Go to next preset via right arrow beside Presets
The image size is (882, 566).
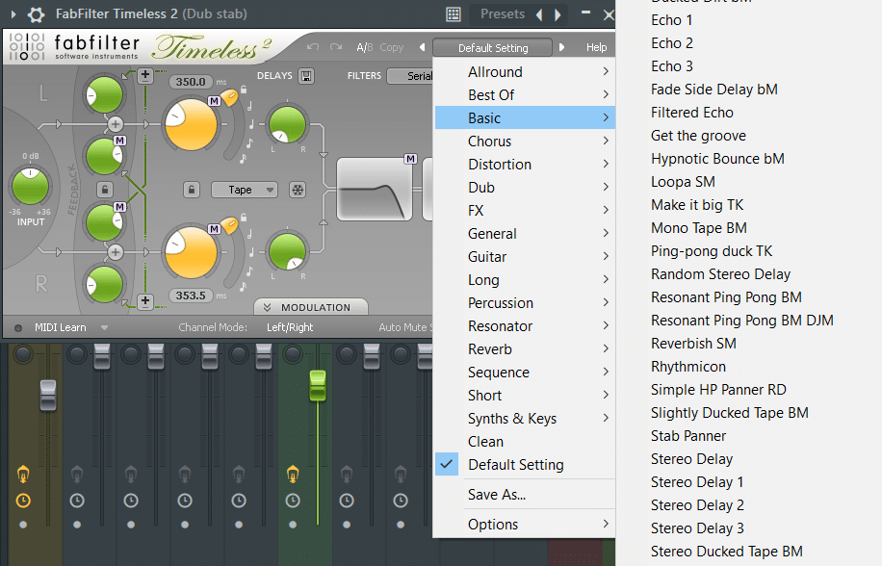[558, 14]
